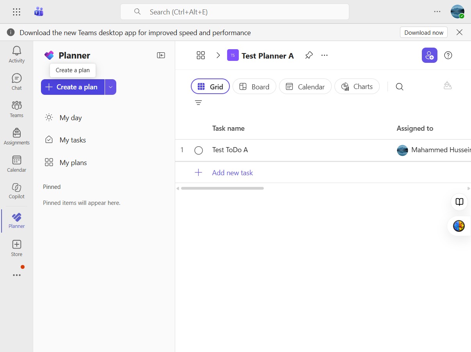Switch to Grid view
Screen dimensions: 471x352
click(210, 87)
